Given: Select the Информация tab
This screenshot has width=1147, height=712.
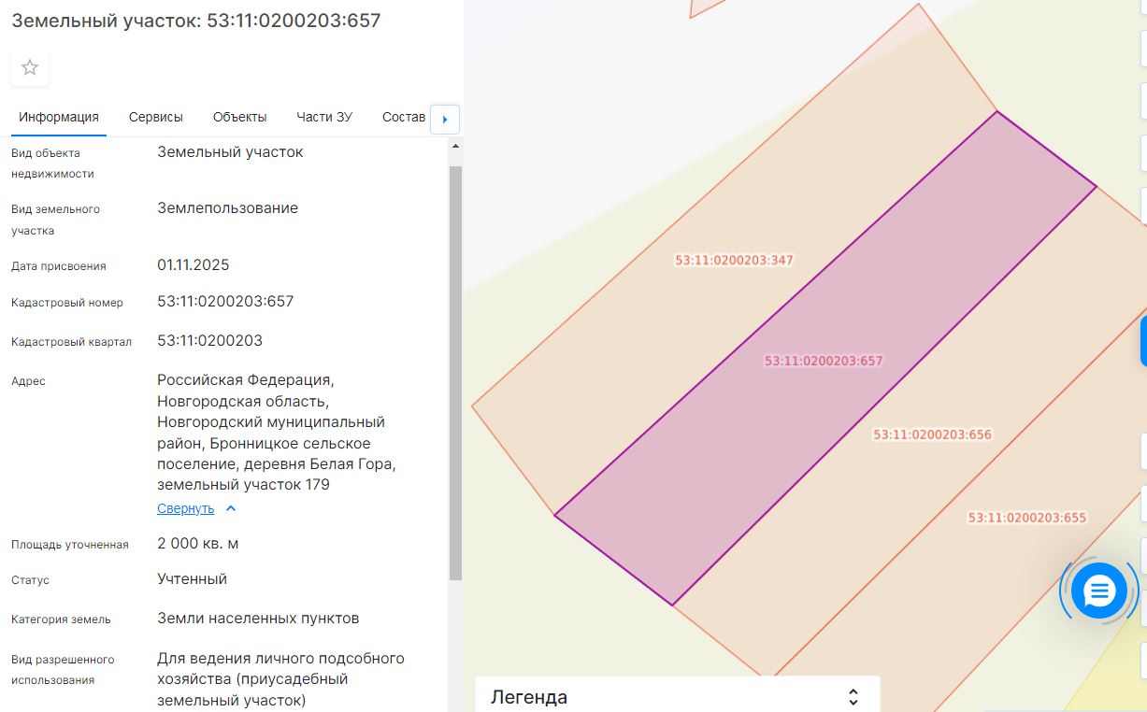Looking at the screenshot, I should [59, 117].
